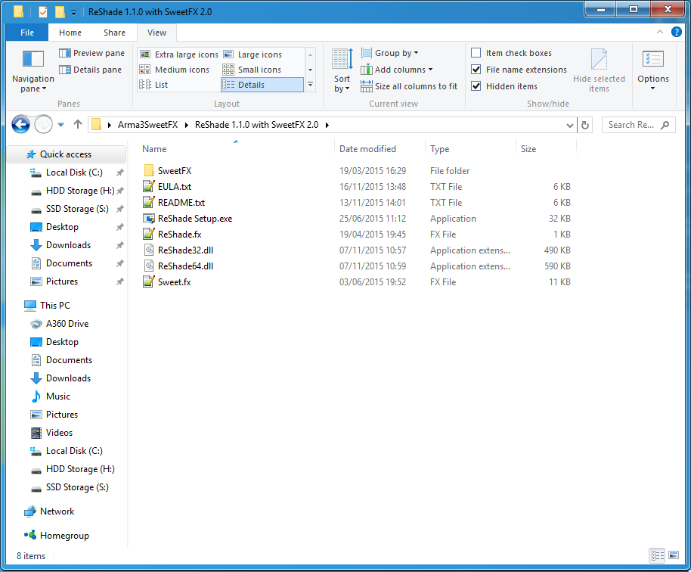Go back with the Back arrow

pyautogui.click(x=20, y=124)
